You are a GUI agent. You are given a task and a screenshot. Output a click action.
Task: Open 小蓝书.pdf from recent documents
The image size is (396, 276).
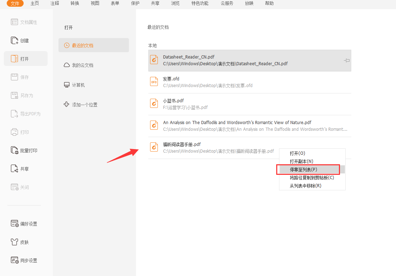(x=185, y=104)
